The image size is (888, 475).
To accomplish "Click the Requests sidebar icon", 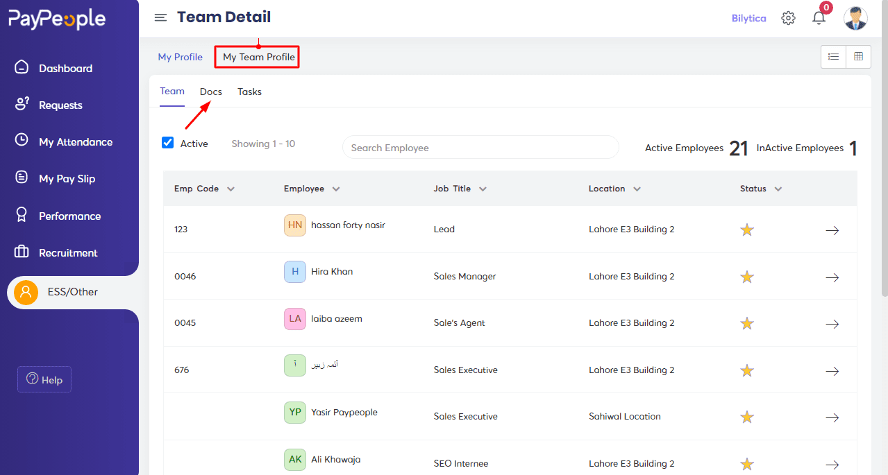I will click(x=22, y=104).
